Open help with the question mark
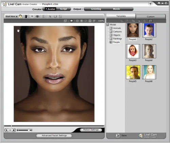 (150, 4)
